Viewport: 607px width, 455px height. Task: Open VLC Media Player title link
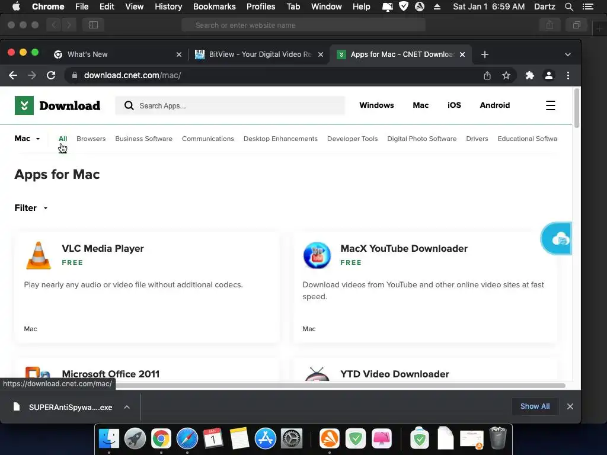(x=103, y=248)
